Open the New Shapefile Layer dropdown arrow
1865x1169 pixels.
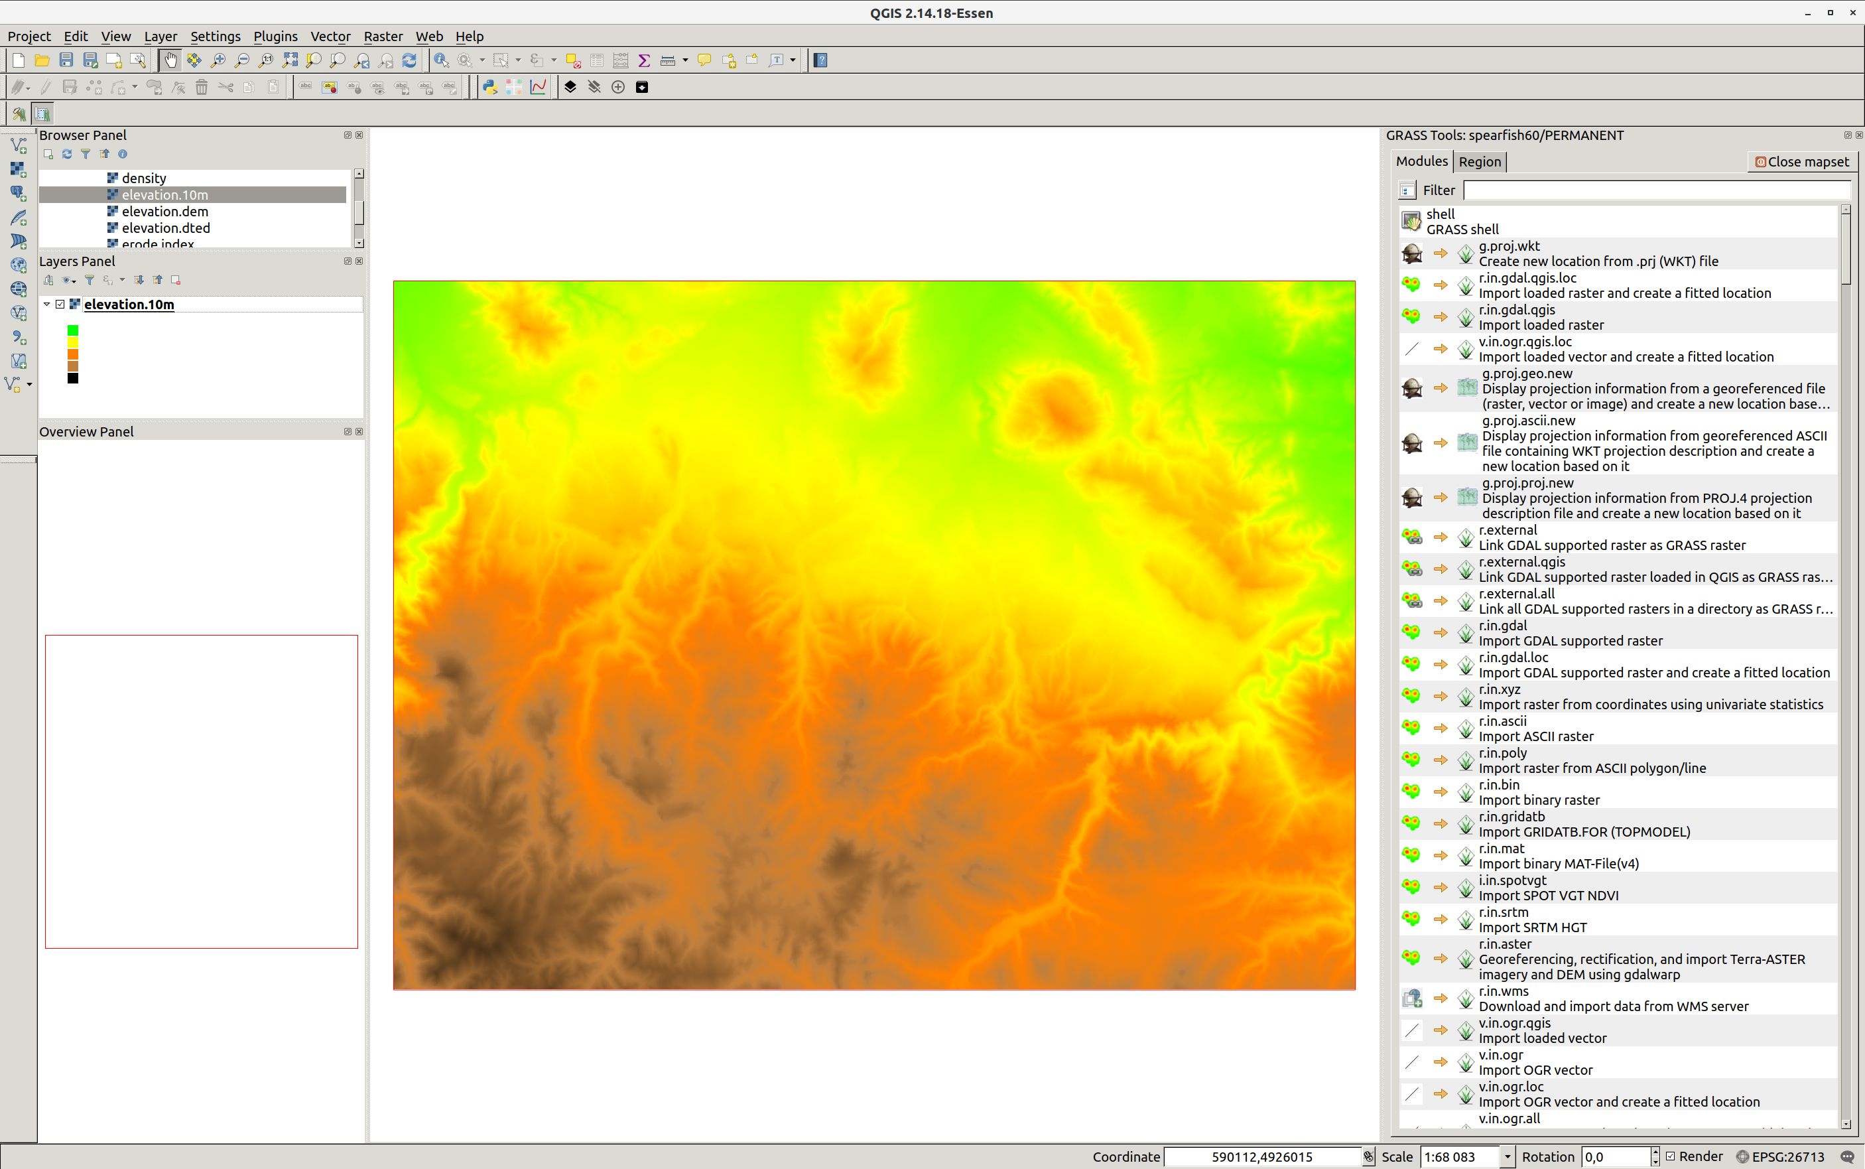29,383
